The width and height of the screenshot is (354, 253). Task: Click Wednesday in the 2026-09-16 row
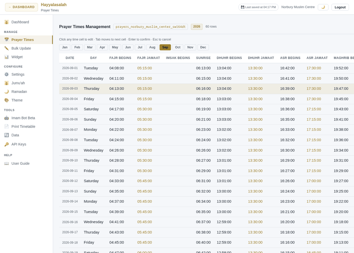click(94, 222)
